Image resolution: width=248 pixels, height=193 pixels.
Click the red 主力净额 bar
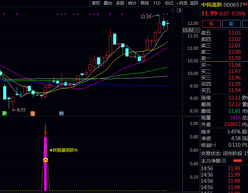[237, 161]
